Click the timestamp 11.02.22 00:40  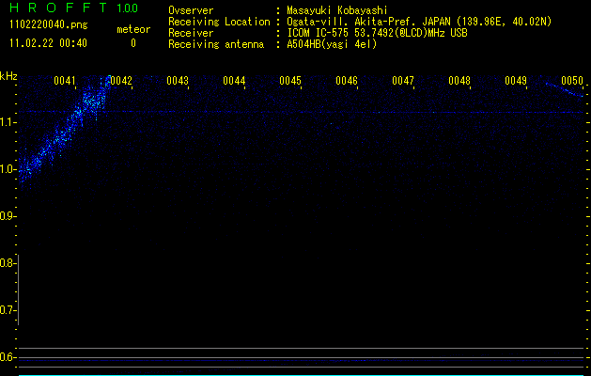(x=48, y=43)
